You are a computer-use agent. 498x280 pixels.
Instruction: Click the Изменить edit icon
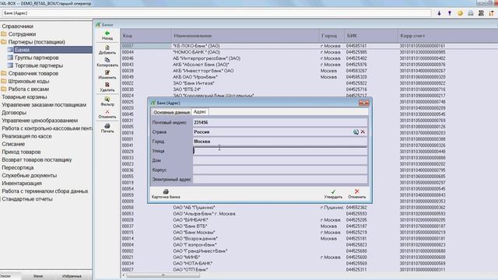click(107, 72)
